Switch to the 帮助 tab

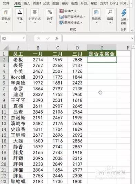(x=94, y=3)
